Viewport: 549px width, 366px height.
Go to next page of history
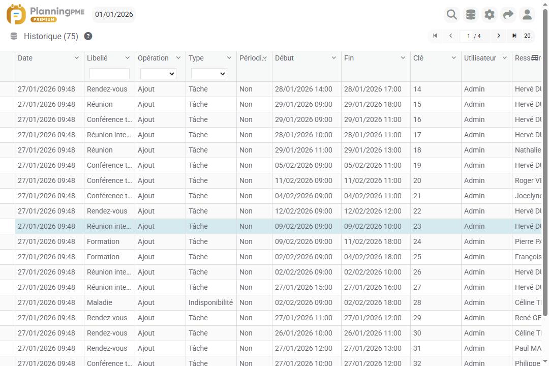coord(499,36)
